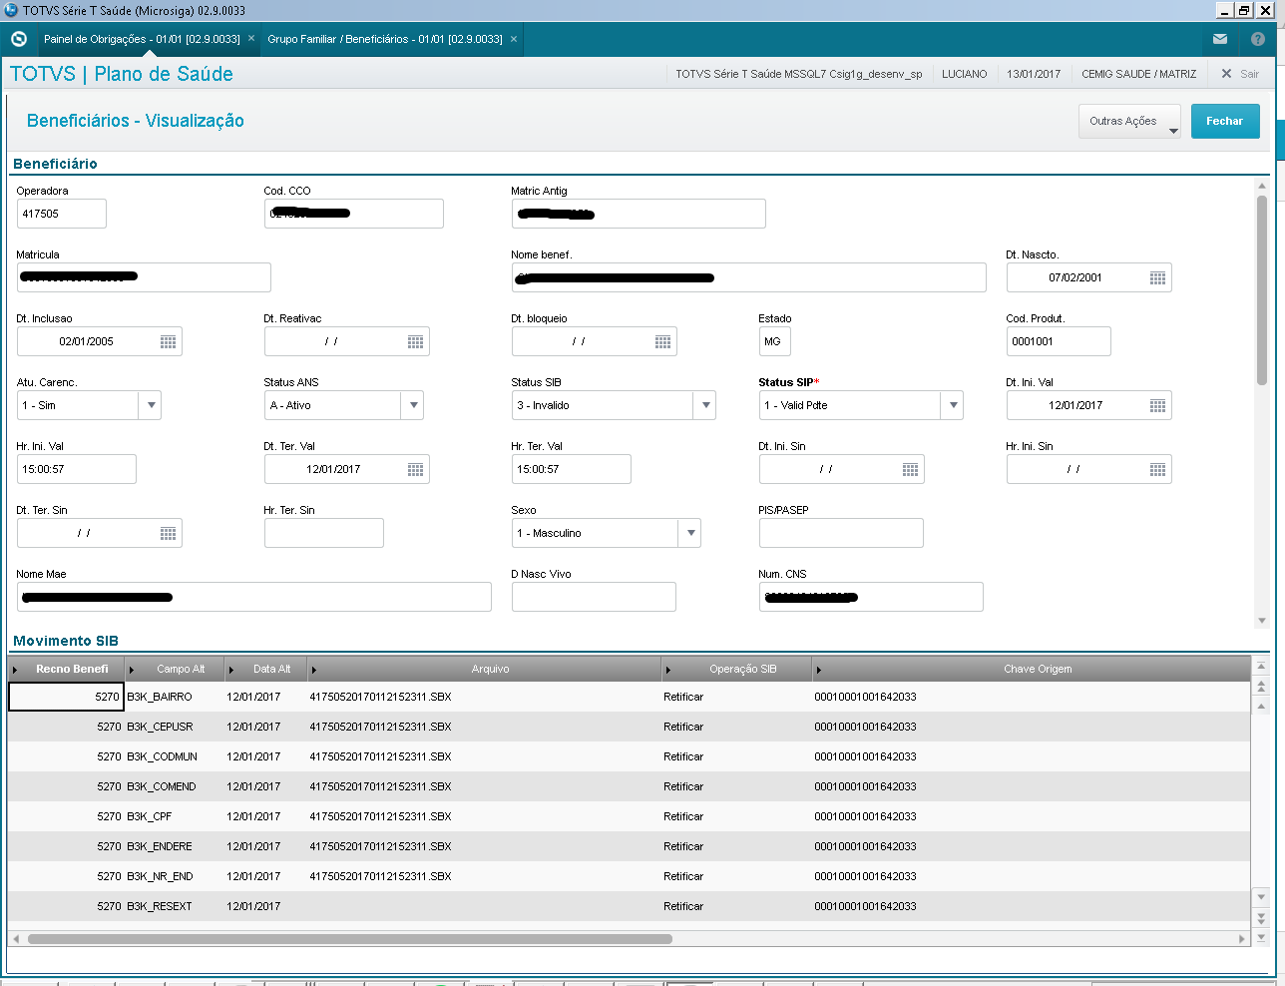Click the arrow on Campo Alt column header
The image size is (1285, 986).
(132, 670)
